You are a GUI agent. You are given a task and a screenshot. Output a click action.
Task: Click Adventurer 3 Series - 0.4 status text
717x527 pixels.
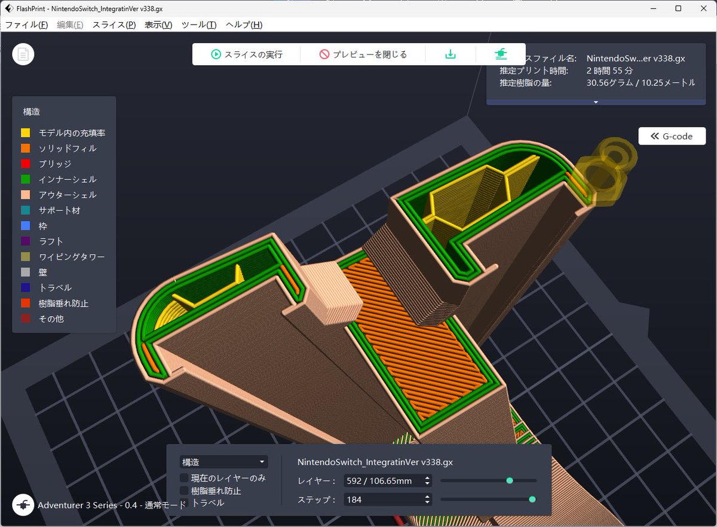click(x=112, y=505)
